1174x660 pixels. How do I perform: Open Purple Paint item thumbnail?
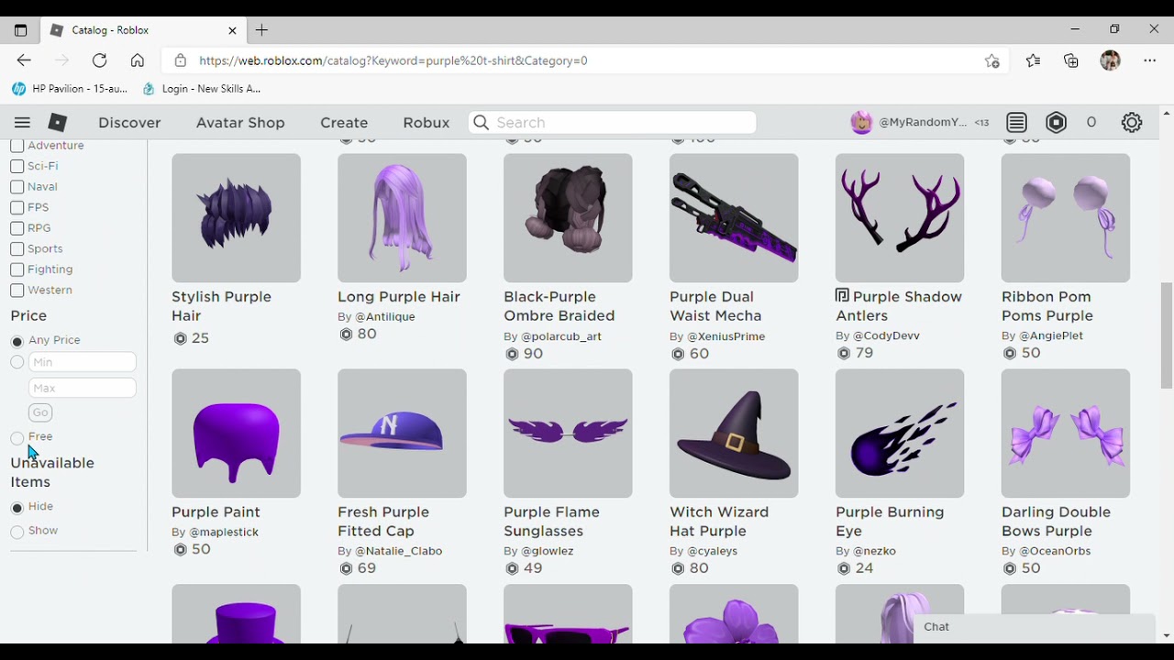click(x=236, y=434)
